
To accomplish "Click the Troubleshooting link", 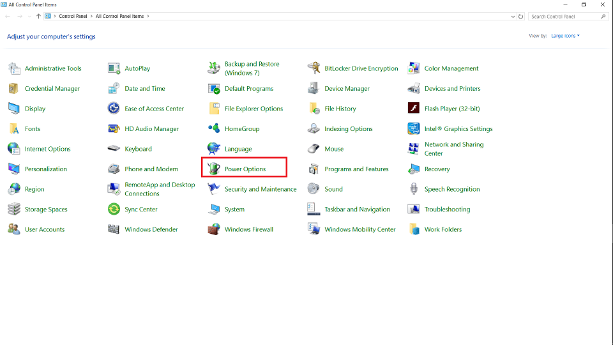I will (x=447, y=210).
